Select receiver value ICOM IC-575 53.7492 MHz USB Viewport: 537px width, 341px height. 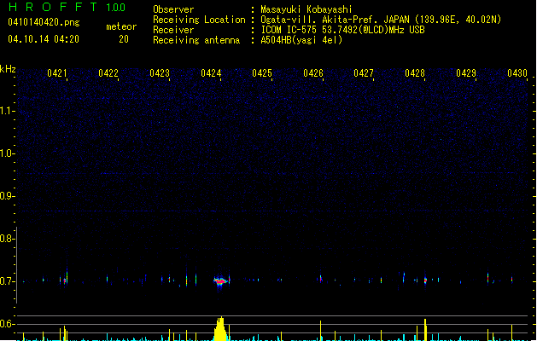[342, 30]
